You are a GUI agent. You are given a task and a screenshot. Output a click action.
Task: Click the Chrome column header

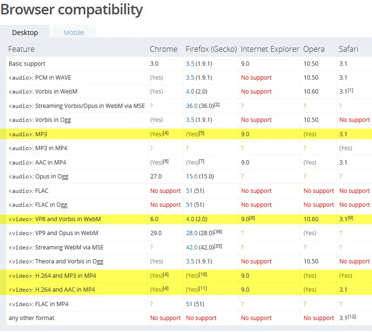pos(164,49)
